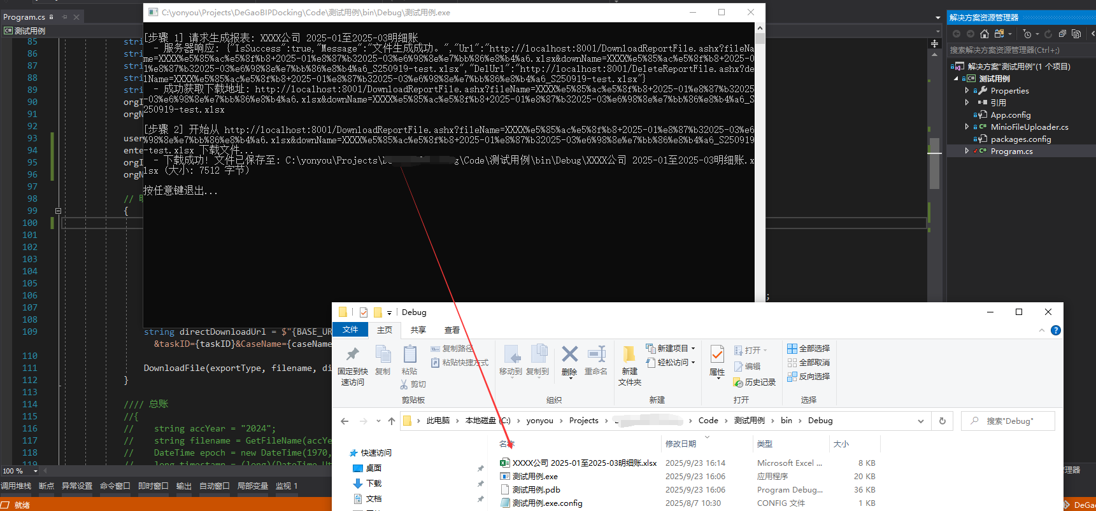
Task: Click Collapse All icon in Solution Explorer toolbar
Action: click(x=1062, y=34)
